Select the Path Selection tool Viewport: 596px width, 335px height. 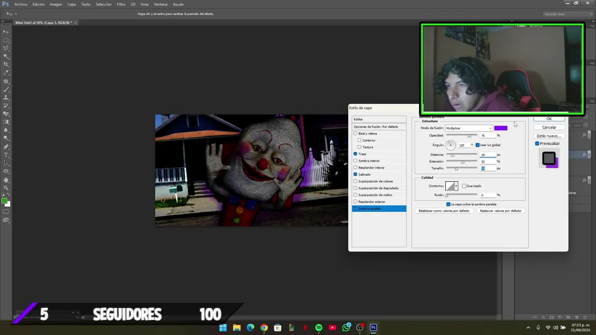tap(6, 163)
